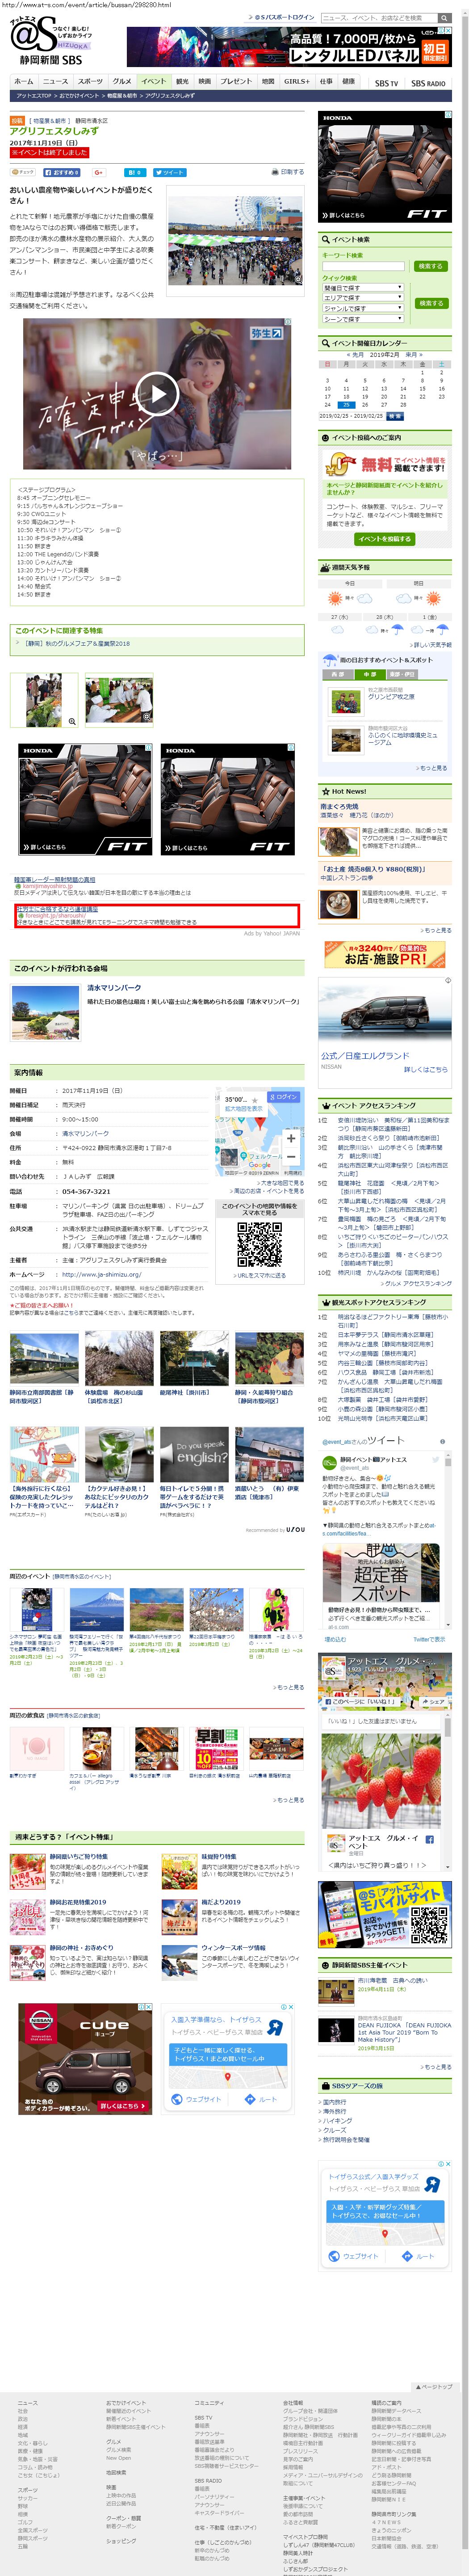Click the header site search input
This screenshot has height=2576, width=469.
point(379,17)
